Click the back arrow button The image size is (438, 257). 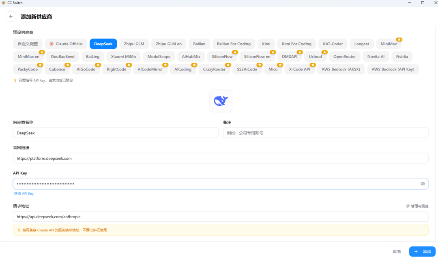click(x=11, y=17)
